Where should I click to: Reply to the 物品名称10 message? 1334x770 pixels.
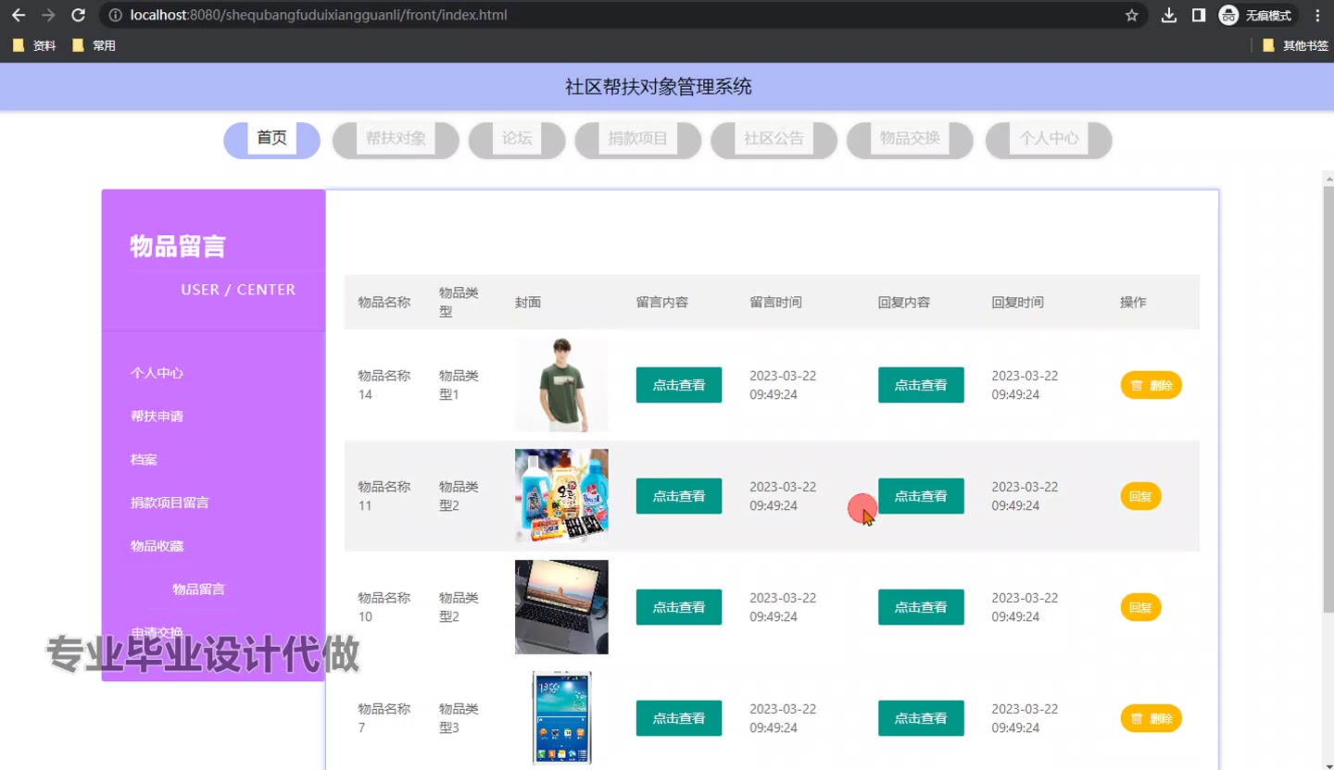pos(1140,607)
